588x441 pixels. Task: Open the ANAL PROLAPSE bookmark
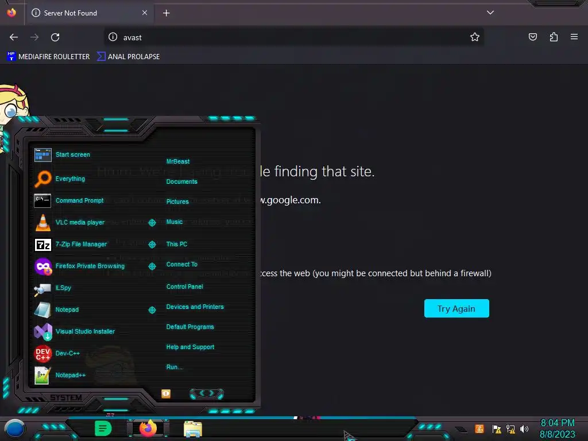coord(128,57)
